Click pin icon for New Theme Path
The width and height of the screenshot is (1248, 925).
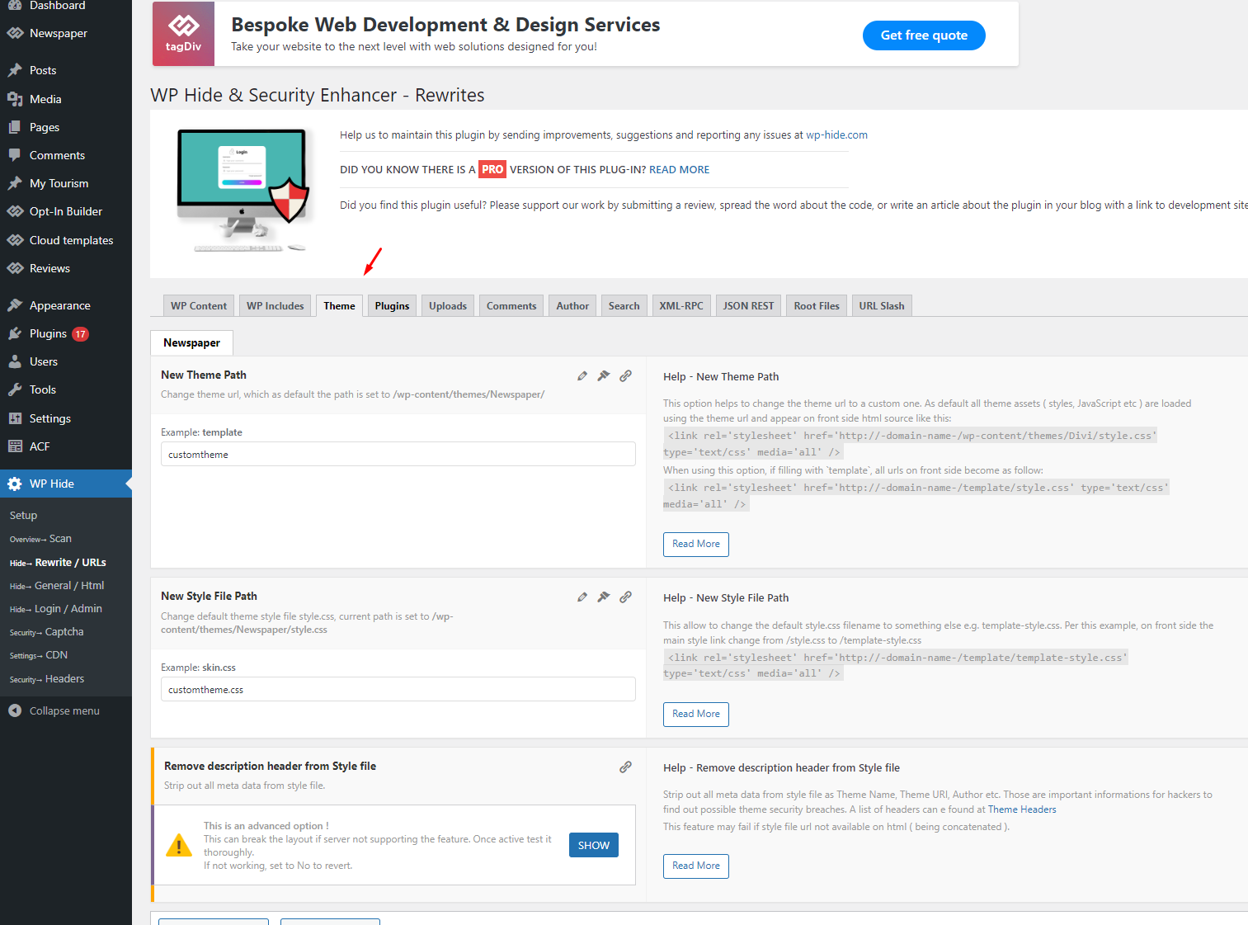point(604,375)
